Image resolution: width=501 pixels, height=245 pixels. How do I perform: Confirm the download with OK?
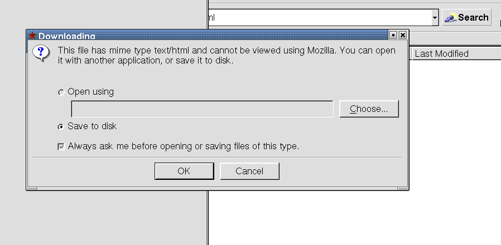pos(184,171)
